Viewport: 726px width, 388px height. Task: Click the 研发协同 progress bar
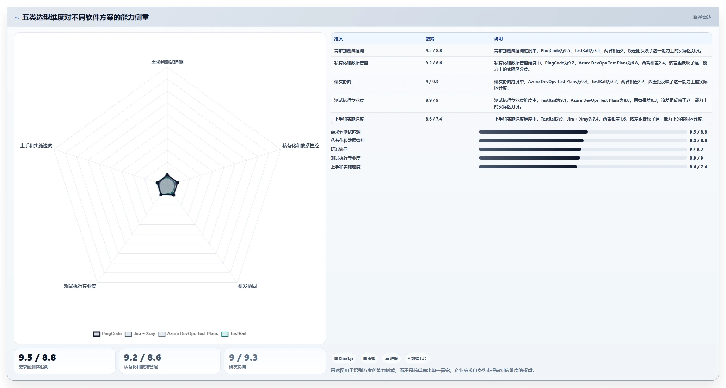point(583,149)
